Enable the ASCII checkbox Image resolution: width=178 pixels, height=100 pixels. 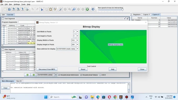(x=100, y=75)
